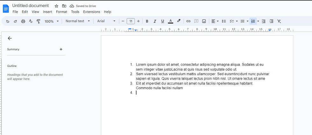Screen dimensions: 312x135
Task: Toggle underline formatting
Action: tap(163, 21)
